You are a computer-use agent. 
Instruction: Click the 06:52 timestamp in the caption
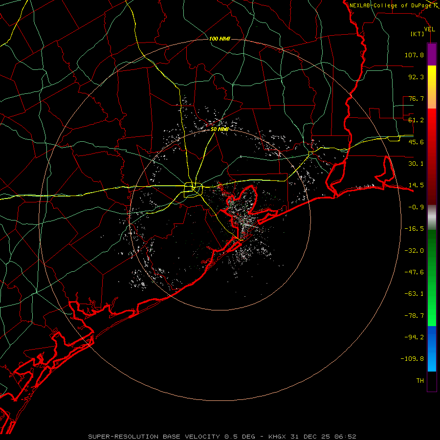tap(346, 437)
